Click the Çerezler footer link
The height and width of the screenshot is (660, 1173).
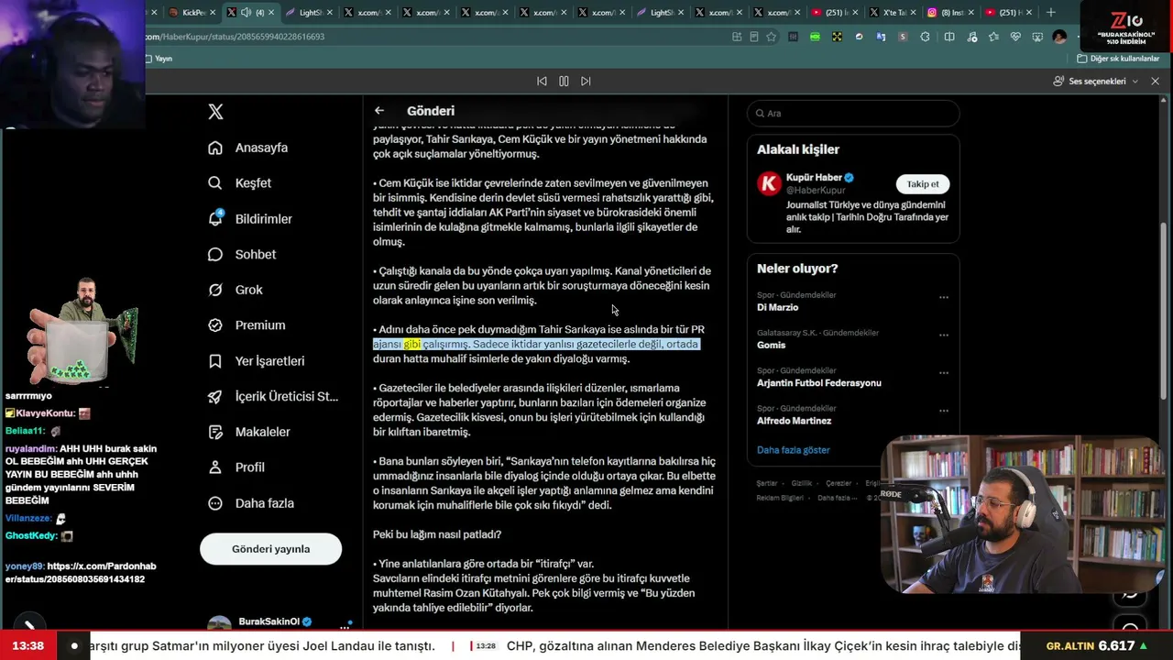(x=839, y=483)
